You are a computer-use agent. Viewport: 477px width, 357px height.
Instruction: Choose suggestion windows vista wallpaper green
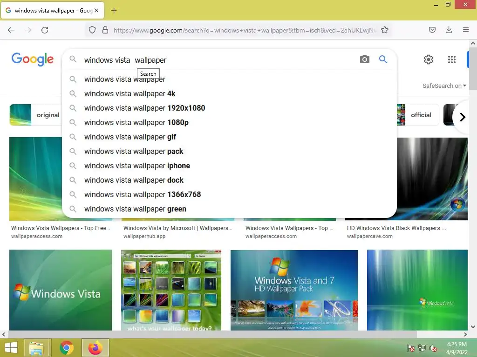pyautogui.click(x=230, y=209)
